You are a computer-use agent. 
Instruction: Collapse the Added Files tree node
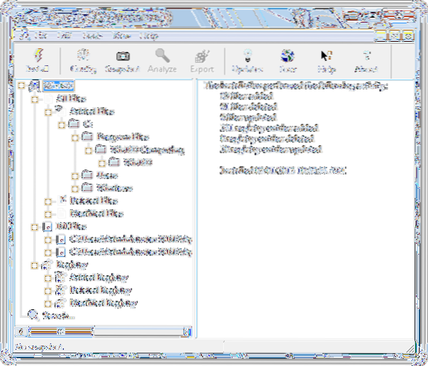pyautogui.click(x=47, y=111)
